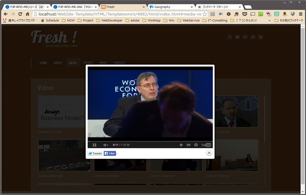Click HOME navigation item

(43, 63)
